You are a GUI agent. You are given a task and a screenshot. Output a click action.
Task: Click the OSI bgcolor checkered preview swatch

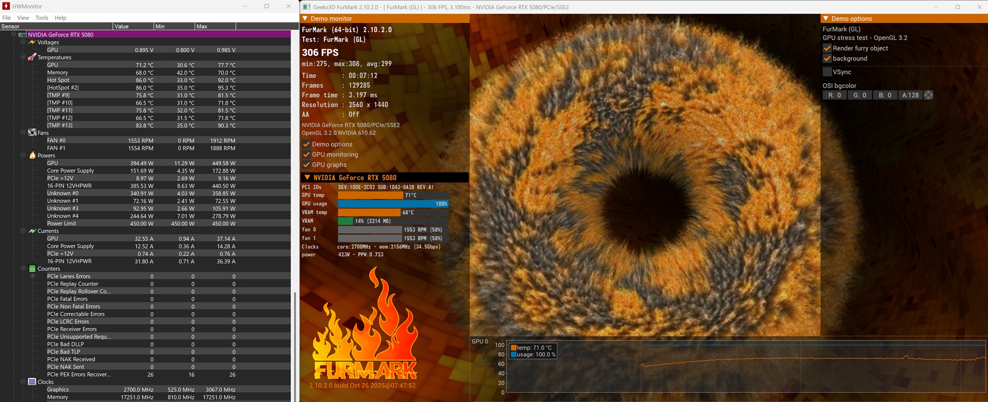928,95
